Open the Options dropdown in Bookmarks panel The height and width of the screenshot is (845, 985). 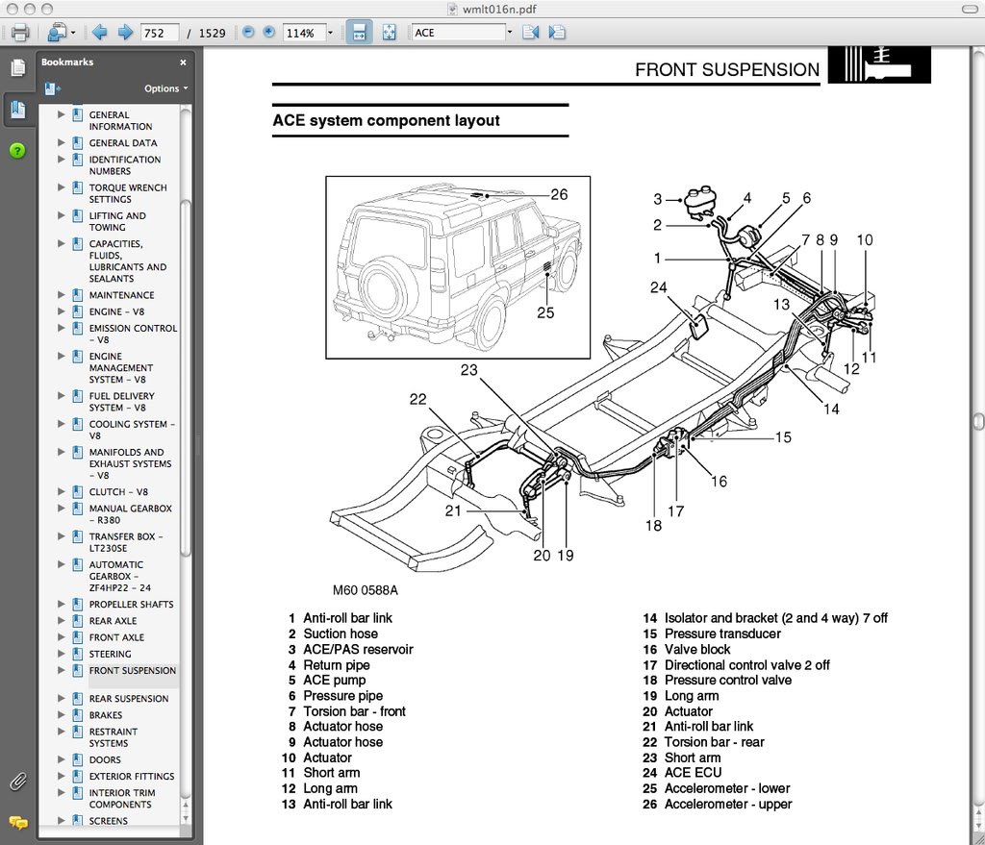[x=163, y=87]
